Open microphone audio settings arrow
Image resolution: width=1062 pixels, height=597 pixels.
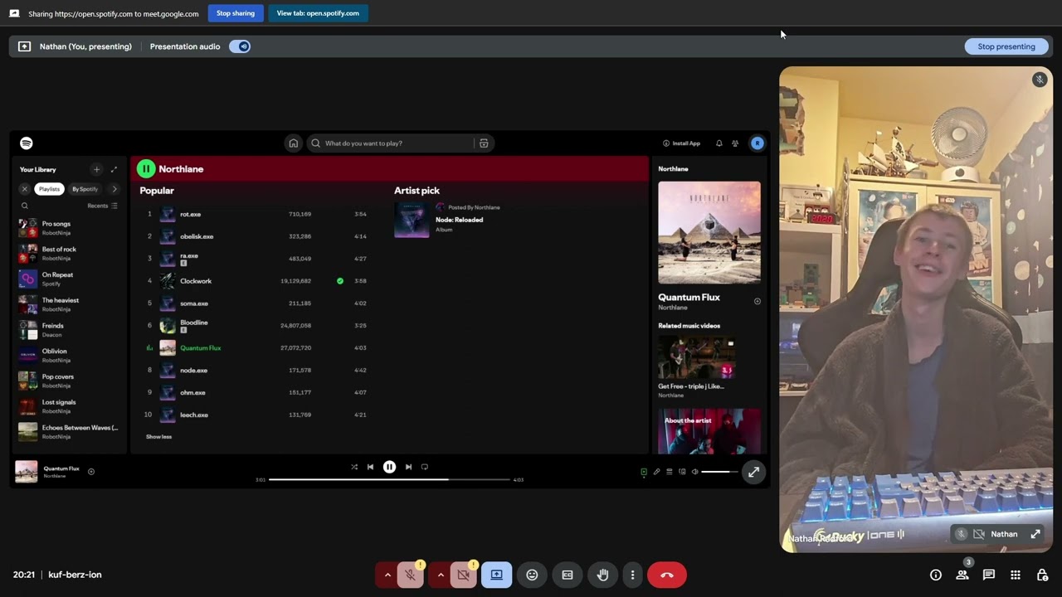point(387,575)
